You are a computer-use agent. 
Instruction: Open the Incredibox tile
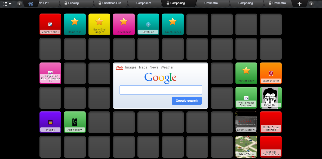pos(271,98)
